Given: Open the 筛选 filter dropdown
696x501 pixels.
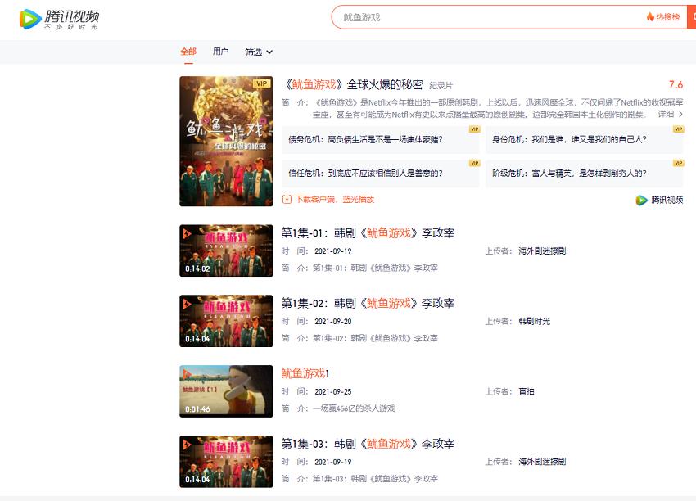Looking at the screenshot, I should pos(259,52).
